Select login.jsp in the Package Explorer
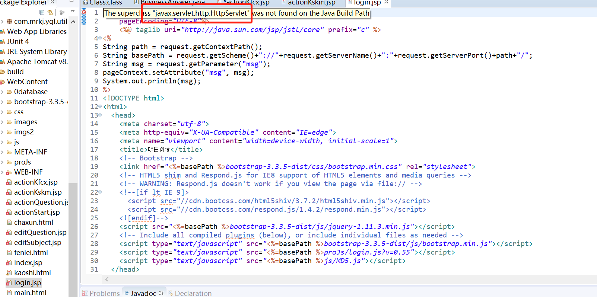 pyautogui.click(x=28, y=282)
